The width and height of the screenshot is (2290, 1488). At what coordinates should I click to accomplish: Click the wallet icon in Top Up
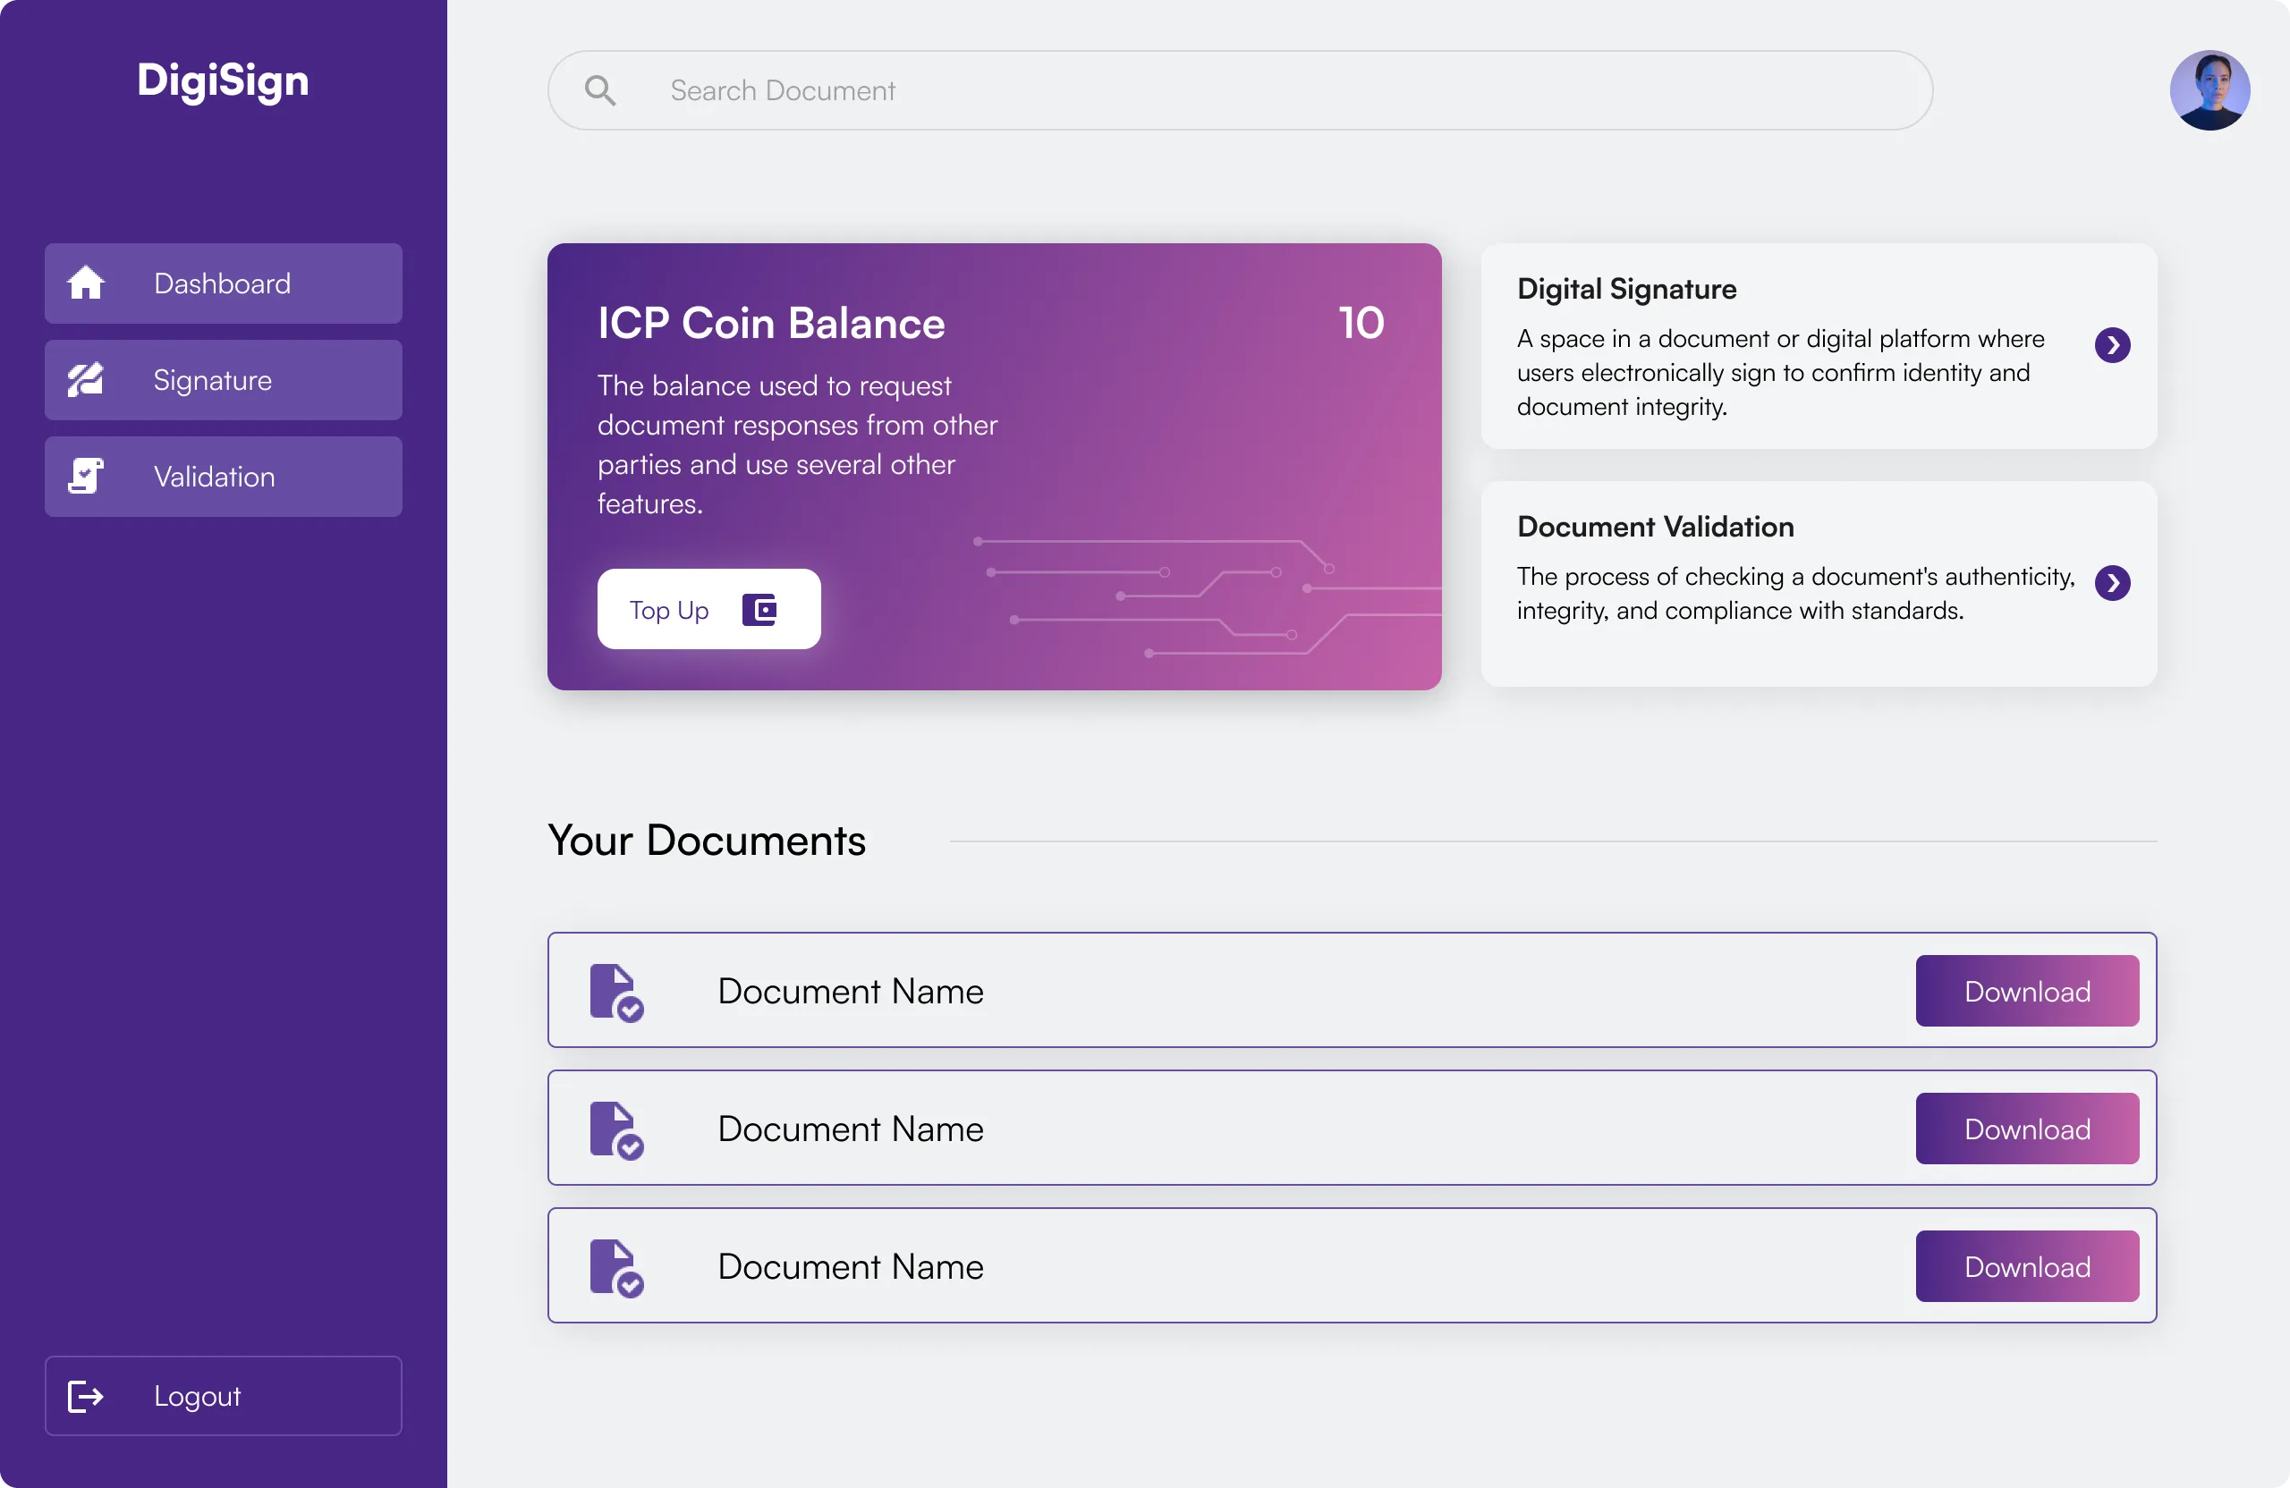point(759,610)
